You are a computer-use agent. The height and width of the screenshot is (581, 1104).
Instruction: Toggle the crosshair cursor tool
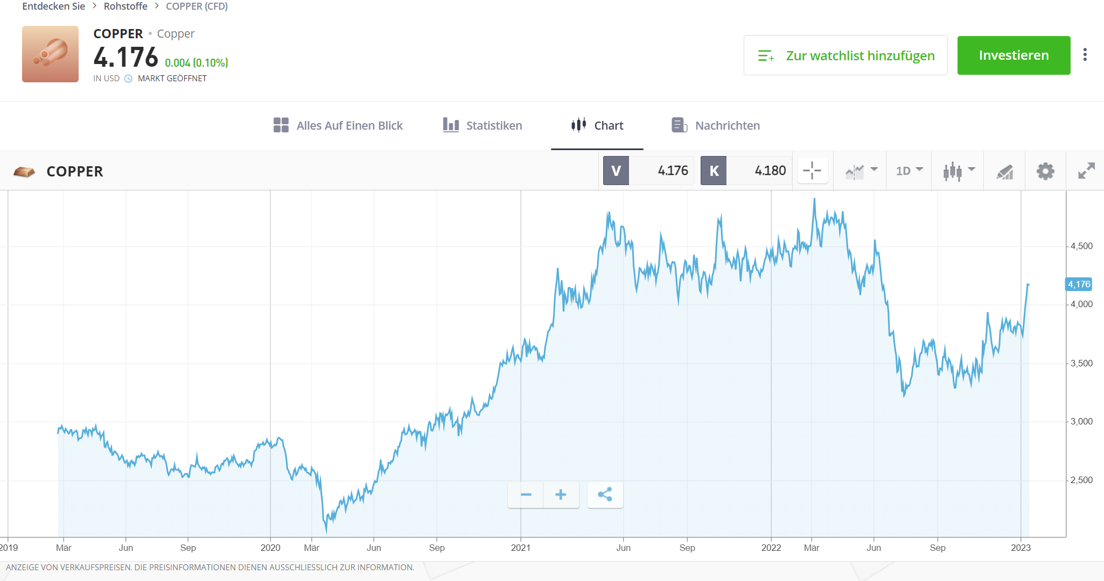click(x=812, y=171)
